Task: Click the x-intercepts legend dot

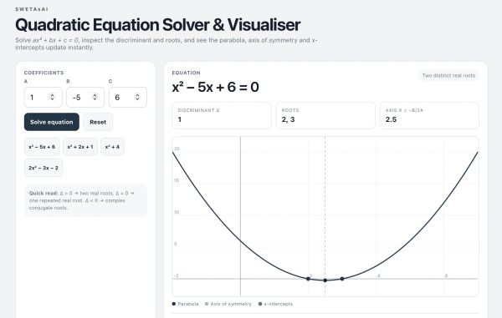Action: 260,304
